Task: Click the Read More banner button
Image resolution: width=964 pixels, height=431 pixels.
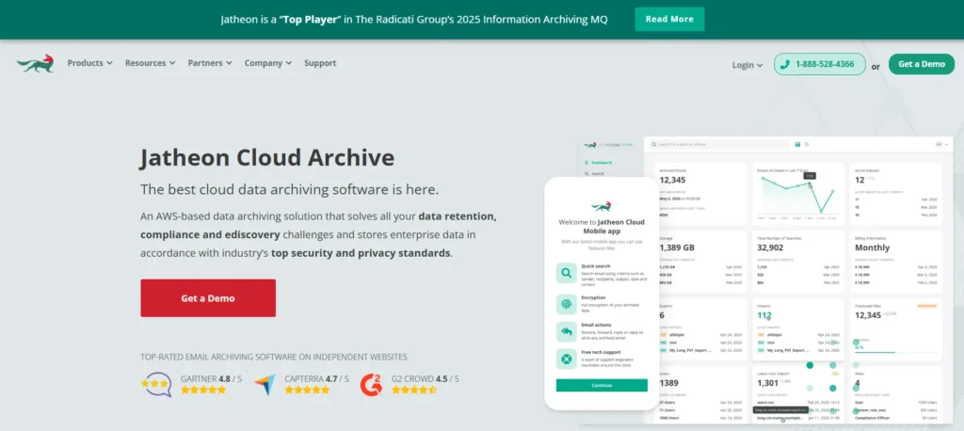Action: click(x=669, y=19)
